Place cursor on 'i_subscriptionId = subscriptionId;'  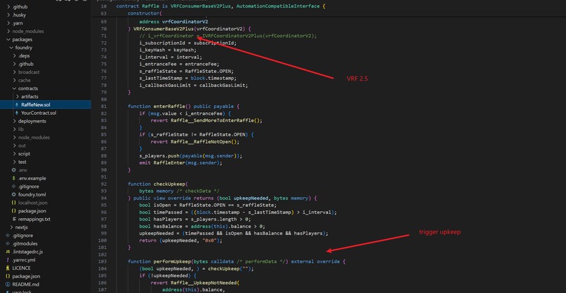point(187,43)
